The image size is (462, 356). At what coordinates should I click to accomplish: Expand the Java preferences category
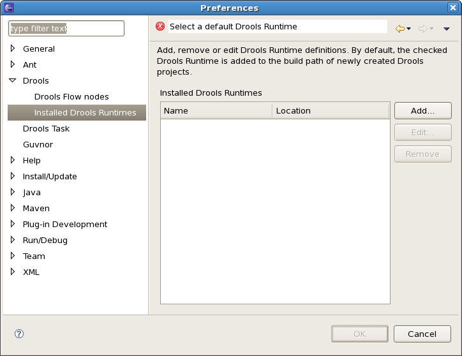point(13,192)
